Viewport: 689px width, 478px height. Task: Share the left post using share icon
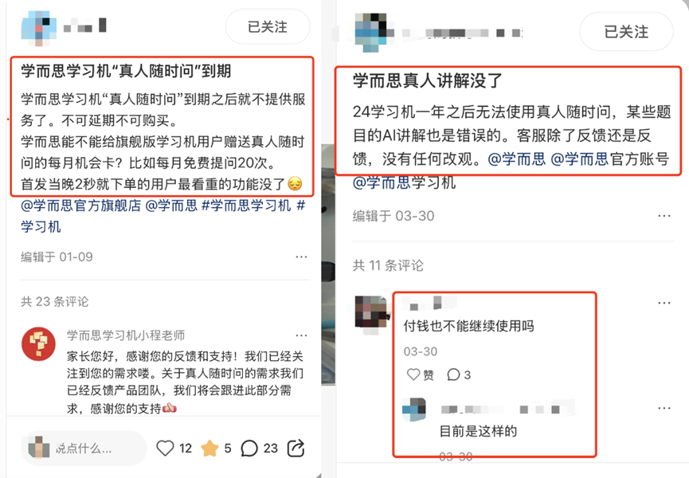(296, 448)
